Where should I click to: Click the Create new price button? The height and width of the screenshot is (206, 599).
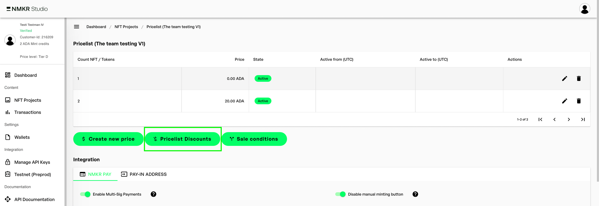[108, 139]
